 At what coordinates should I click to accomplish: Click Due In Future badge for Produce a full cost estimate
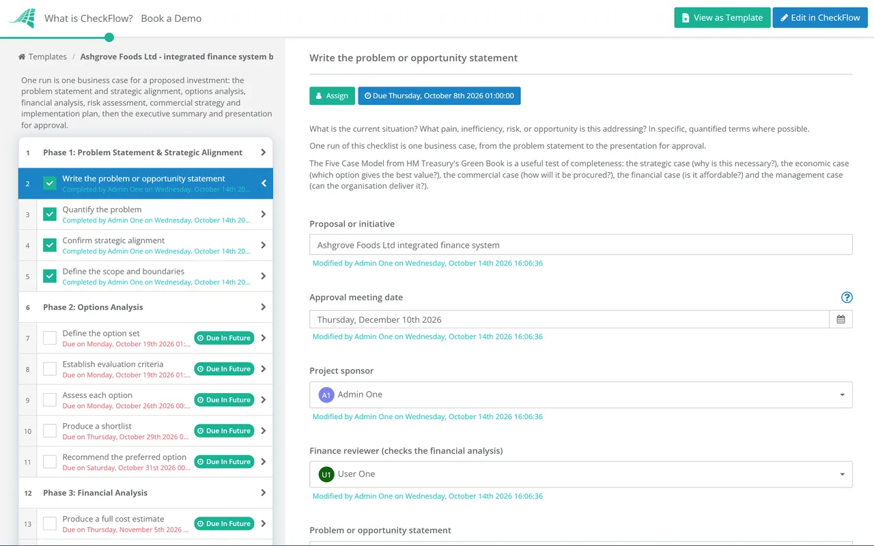224,523
